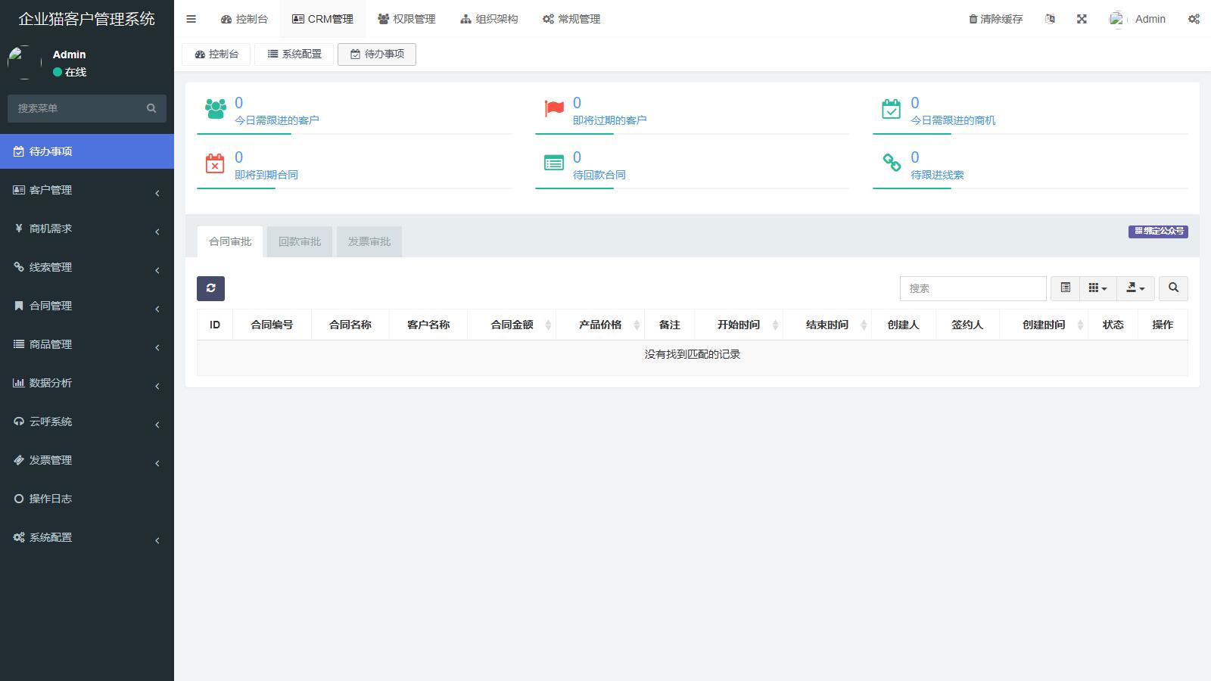The image size is (1211, 681).
Task: Expand 客户管理 sidebar menu
Action: [86, 190]
